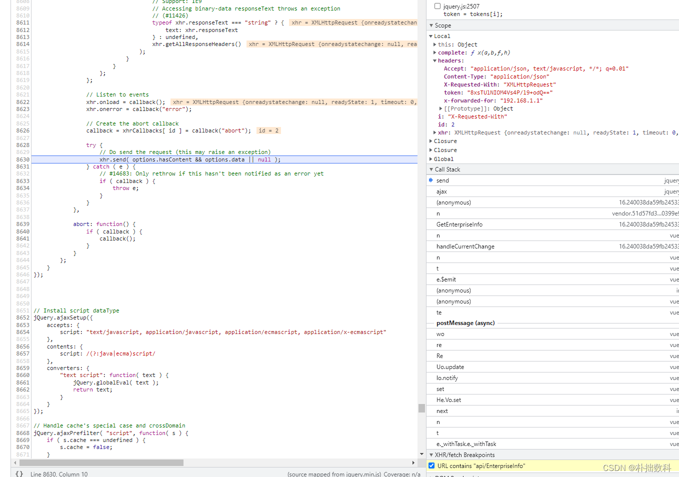Click gutter line number 8630
The image size is (679, 477).
click(x=22, y=159)
